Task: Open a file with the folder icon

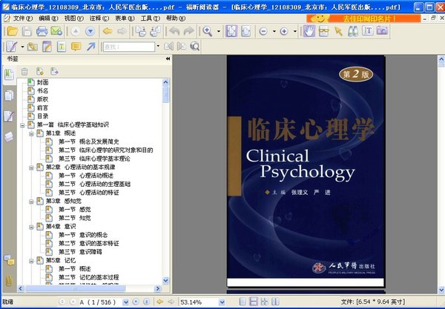Action: pyautogui.click(x=13, y=31)
